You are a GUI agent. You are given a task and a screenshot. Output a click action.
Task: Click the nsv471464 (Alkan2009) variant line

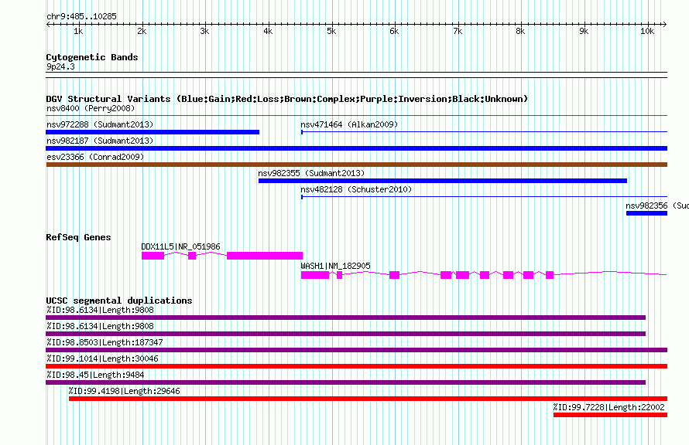(x=484, y=131)
